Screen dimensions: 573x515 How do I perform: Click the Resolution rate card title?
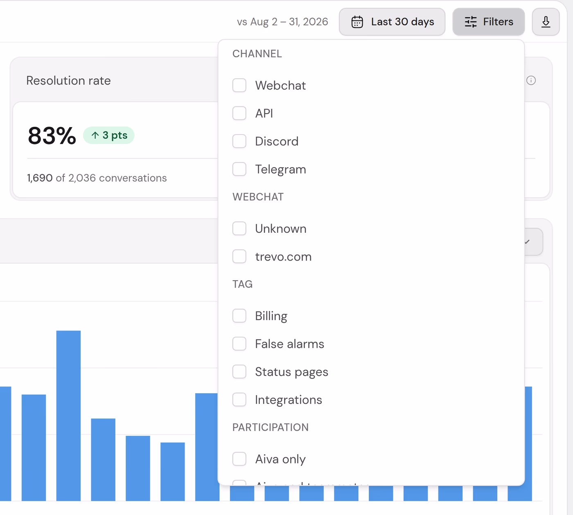point(68,81)
